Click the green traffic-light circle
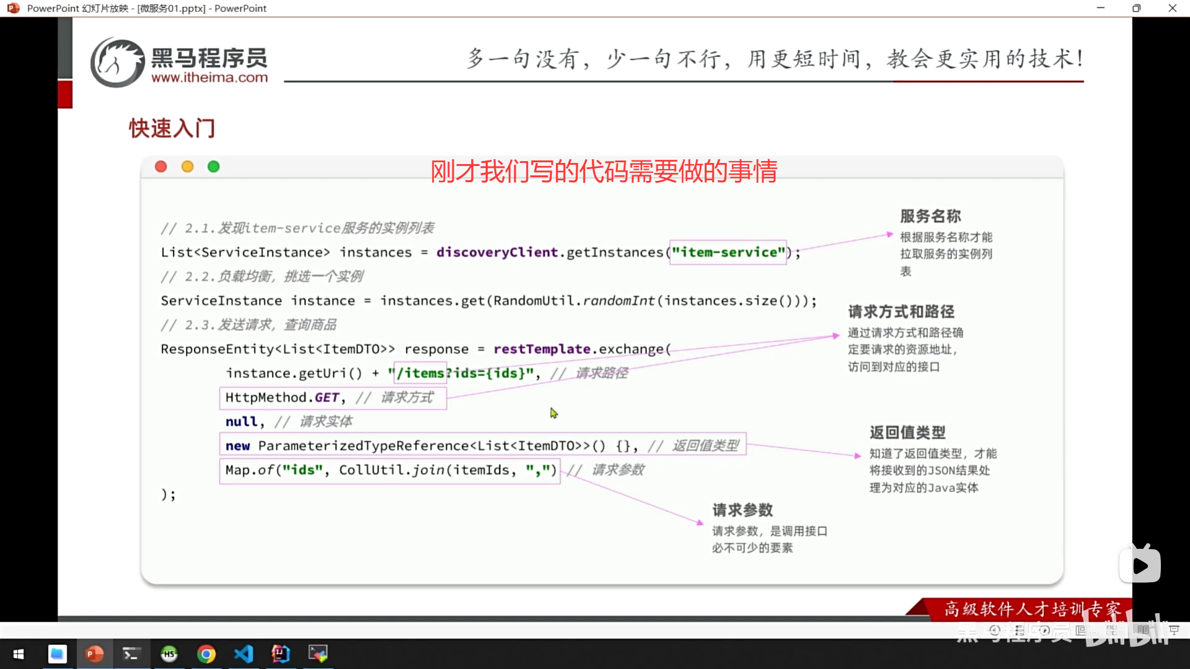This screenshot has width=1190, height=669. [x=213, y=166]
